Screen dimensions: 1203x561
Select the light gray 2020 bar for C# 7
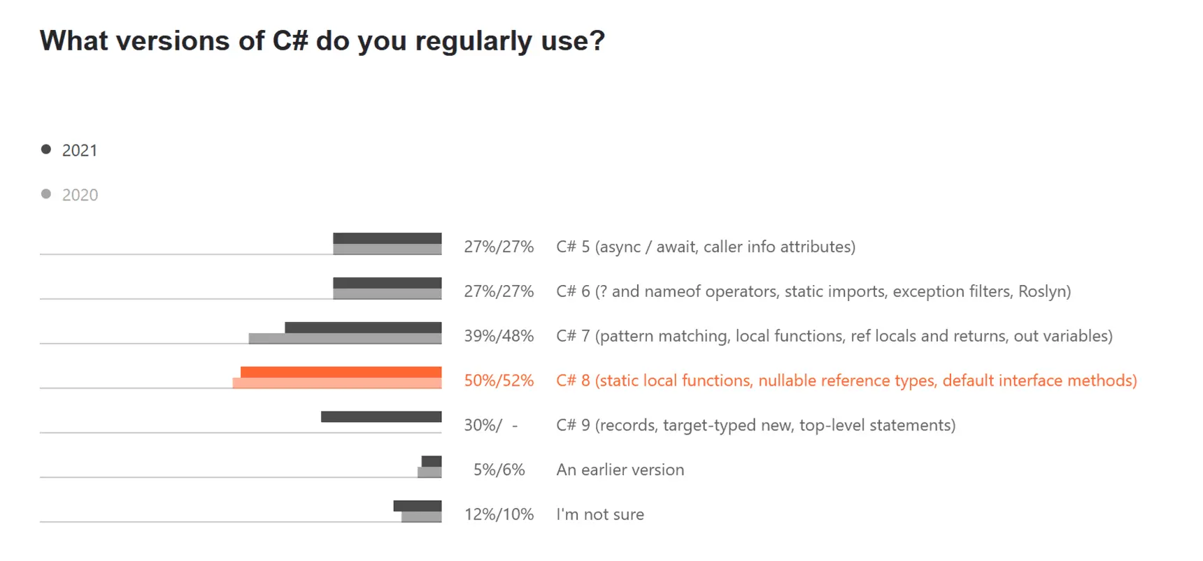tap(346, 338)
